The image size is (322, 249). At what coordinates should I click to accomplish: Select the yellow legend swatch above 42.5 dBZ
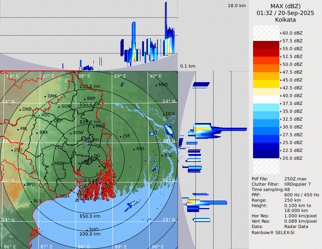[x=266, y=84]
